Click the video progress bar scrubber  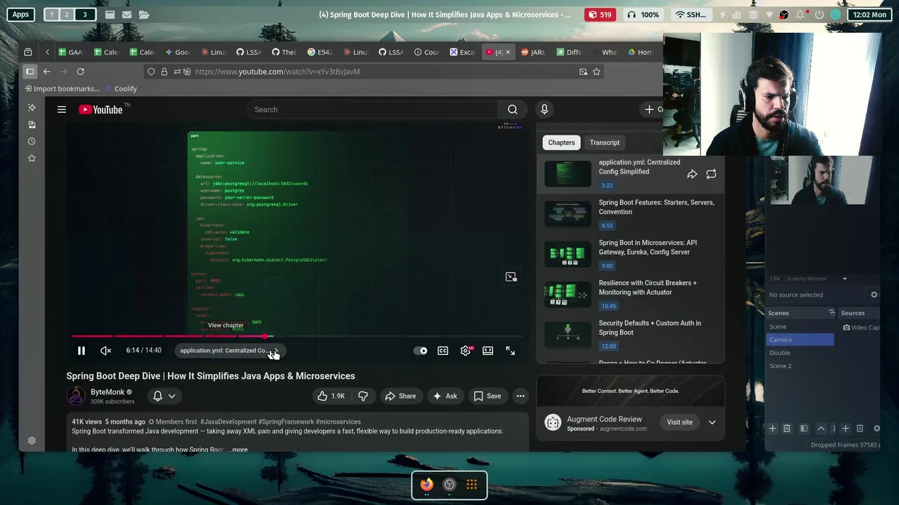265,337
